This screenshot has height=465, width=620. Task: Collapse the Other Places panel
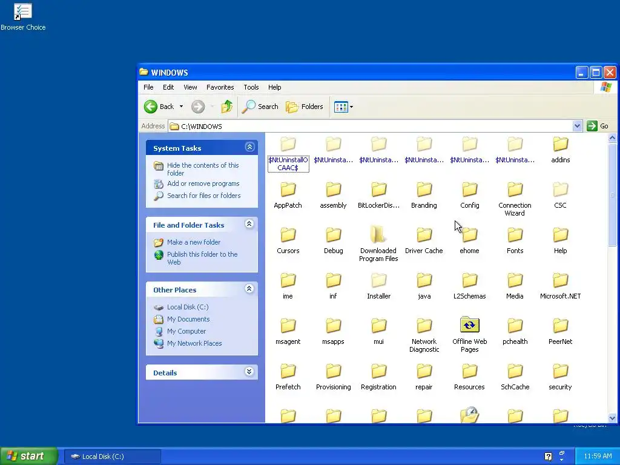click(x=249, y=289)
